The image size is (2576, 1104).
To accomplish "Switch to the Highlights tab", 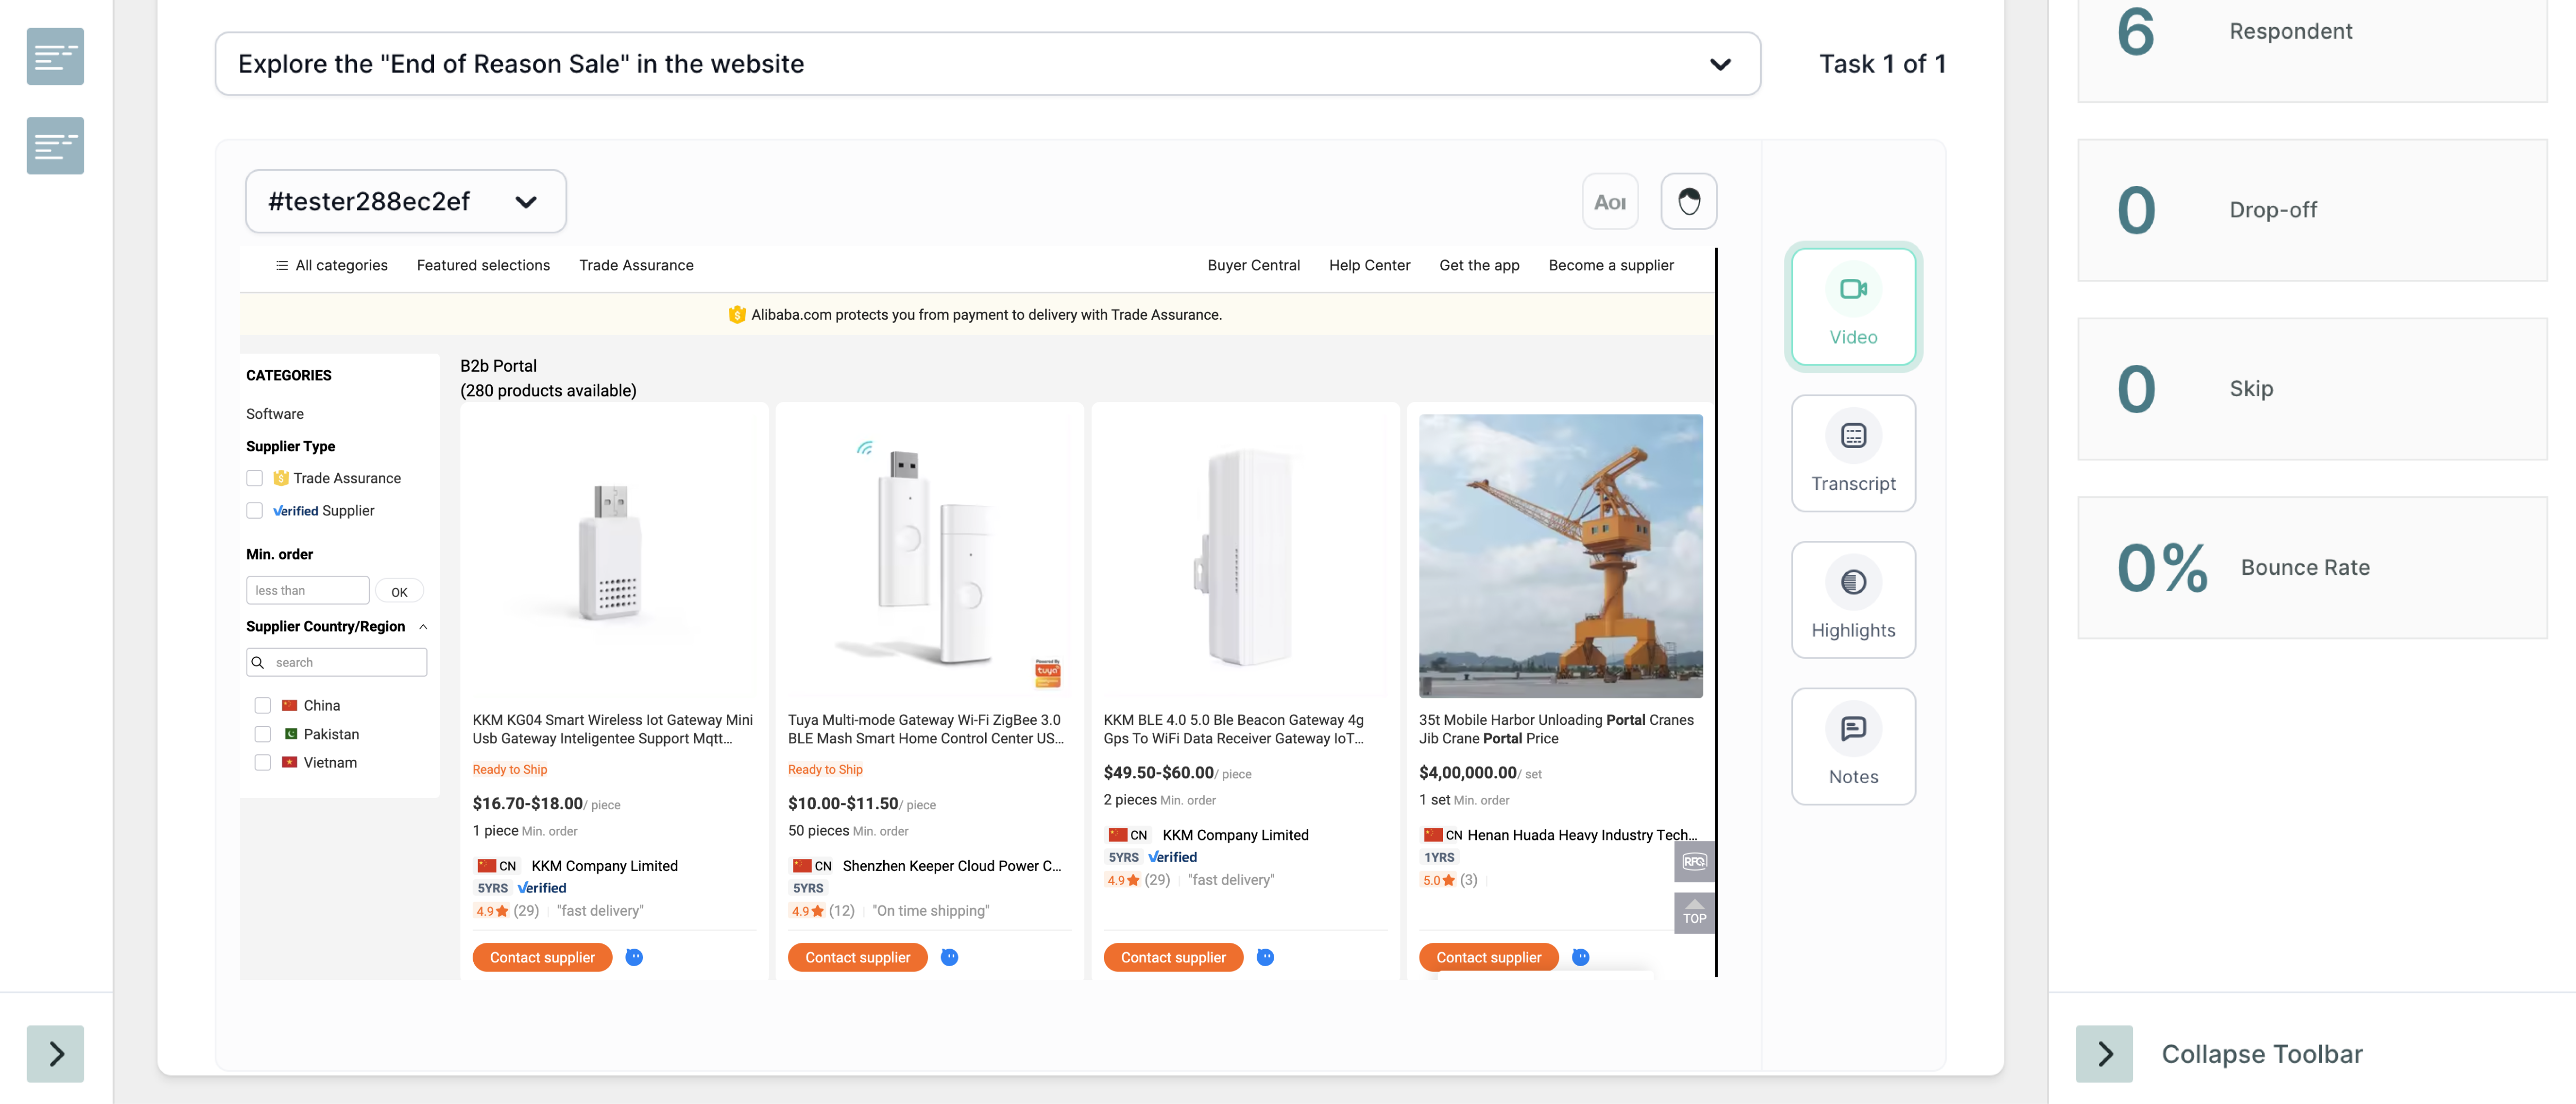I will click(x=1853, y=600).
